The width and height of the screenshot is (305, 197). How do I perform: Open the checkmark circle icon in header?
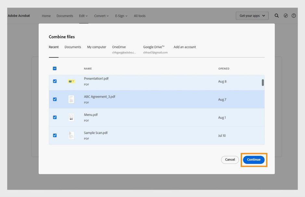[x=286, y=16]
